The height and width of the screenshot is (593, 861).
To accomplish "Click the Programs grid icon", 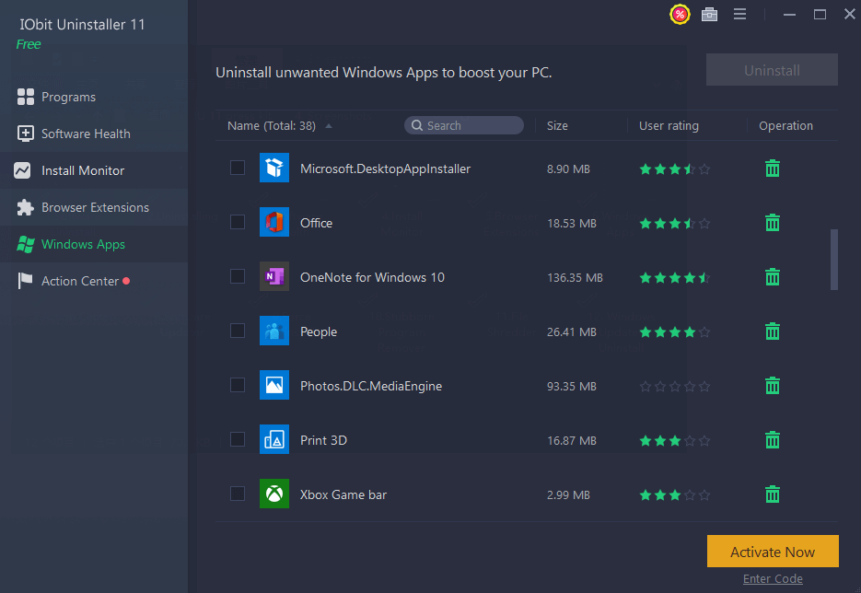I will (25, 97).
